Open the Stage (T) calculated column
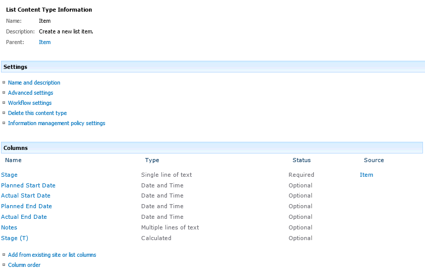425x273 pixels. pos(15,238)
